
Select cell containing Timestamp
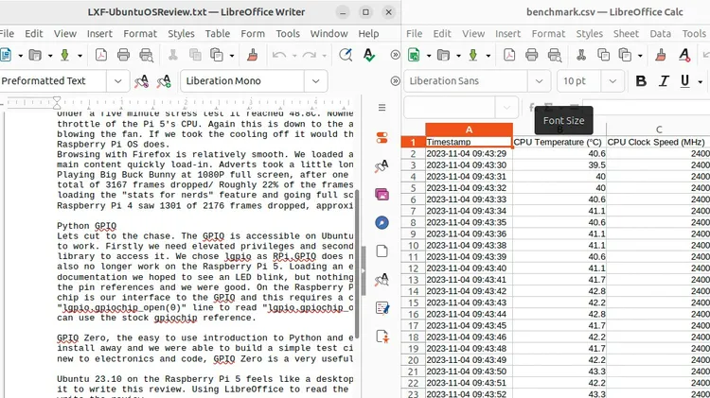click(470, 142)
